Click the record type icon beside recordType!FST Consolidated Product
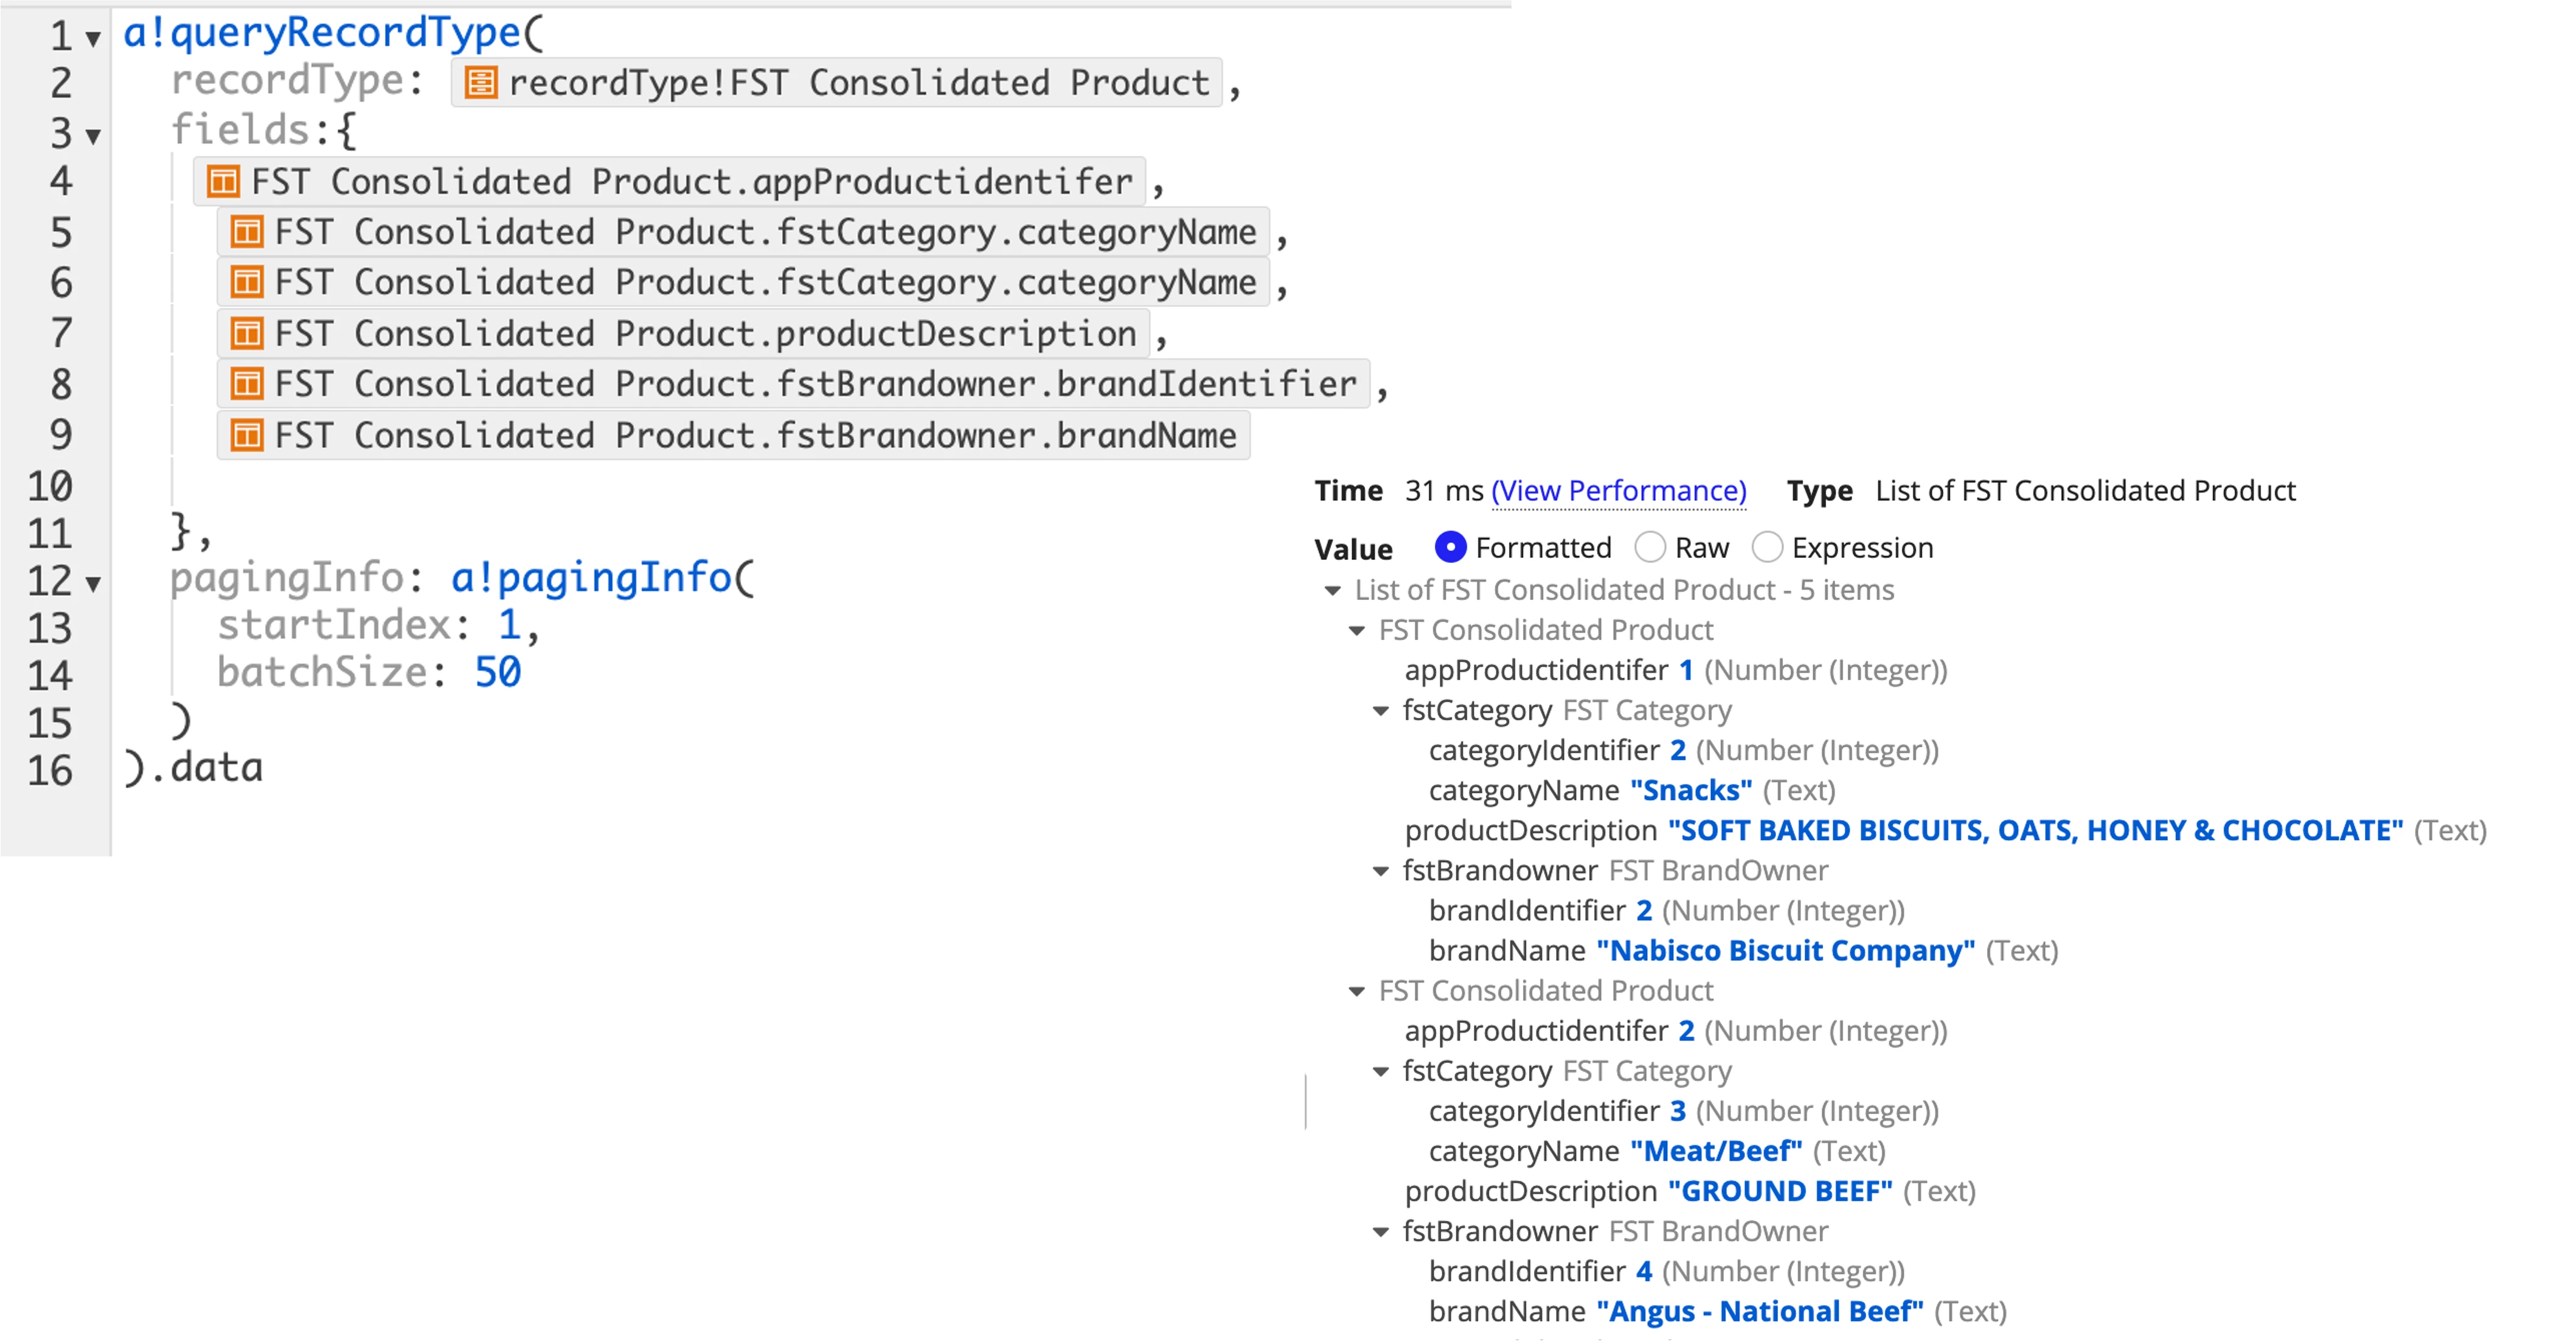The width and height of the screenshot is (2576, 1341). (481, 83)
